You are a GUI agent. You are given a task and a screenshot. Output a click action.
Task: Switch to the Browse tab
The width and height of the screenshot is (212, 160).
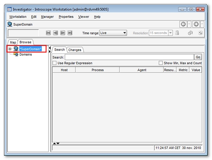[26, 42]
